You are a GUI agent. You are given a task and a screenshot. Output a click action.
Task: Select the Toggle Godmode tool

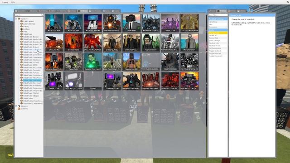(218, 51)
